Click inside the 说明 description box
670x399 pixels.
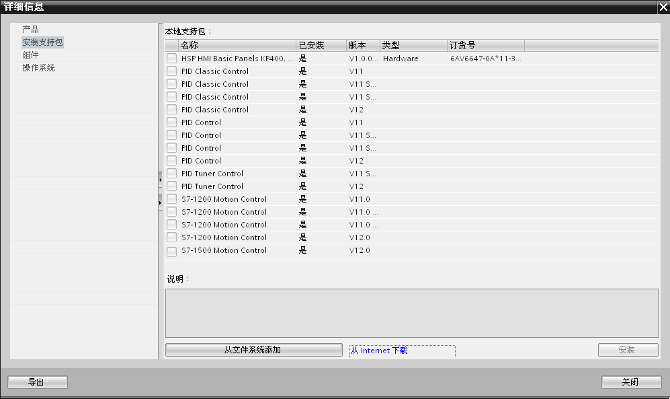point(411,313)
